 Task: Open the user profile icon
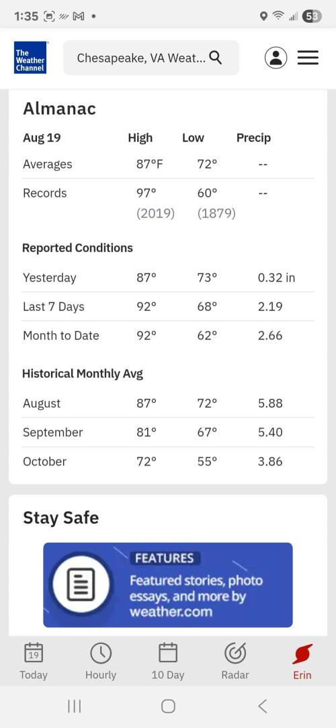pyautogui.click(x=276, y=58)
